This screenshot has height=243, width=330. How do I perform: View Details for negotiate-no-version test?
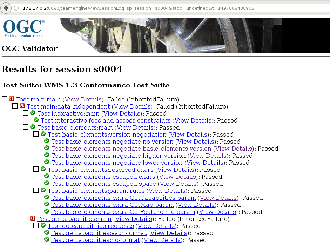[x=196, y=142]
